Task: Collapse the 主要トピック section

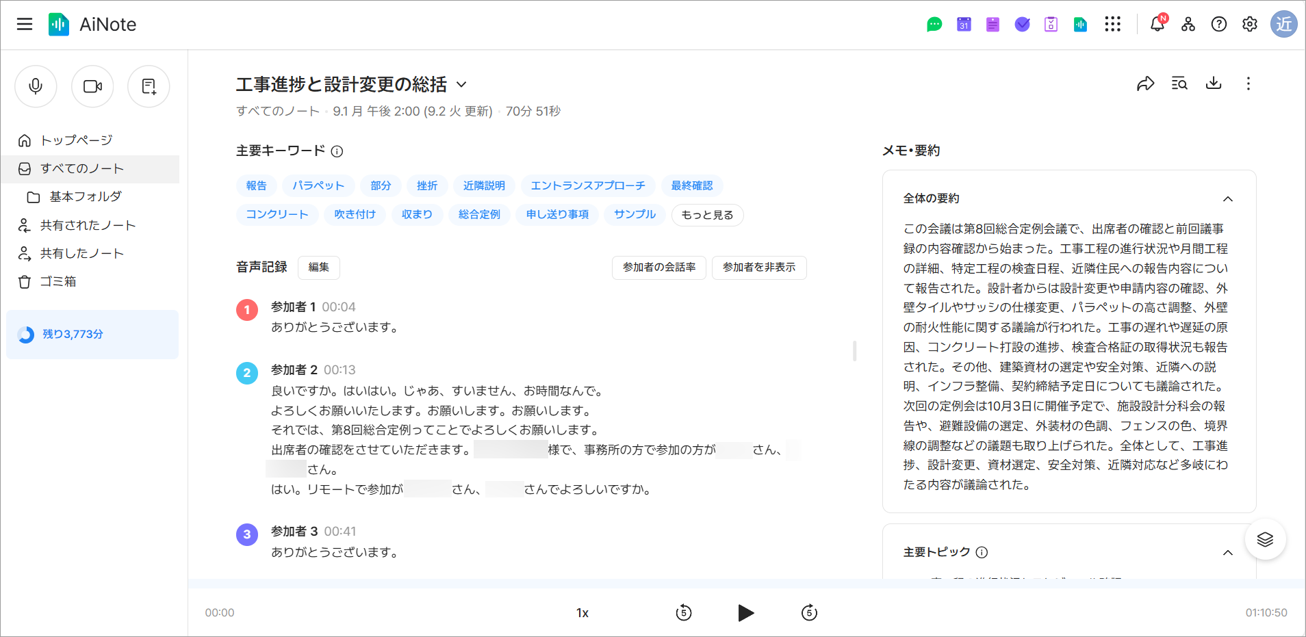Action: click(x=1227, y=553)
